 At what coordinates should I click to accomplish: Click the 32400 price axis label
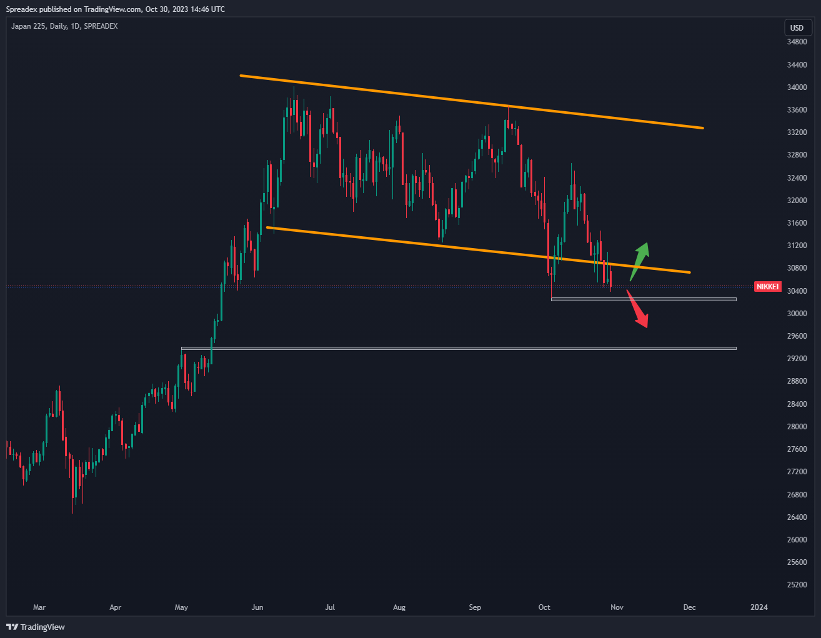pyautogui.click(x=797, y=178)
